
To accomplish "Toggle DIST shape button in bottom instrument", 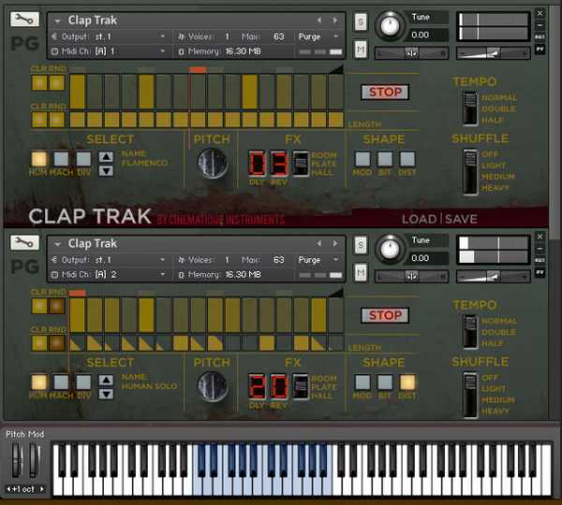I will pyautogui.click(x=407, y=382).
